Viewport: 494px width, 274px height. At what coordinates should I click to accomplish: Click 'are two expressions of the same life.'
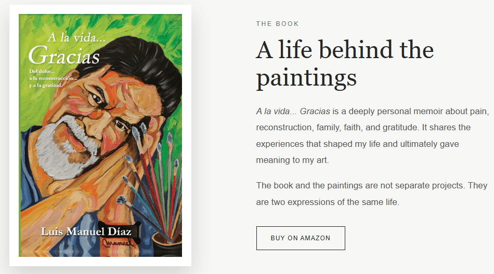[x=328, y=202]
